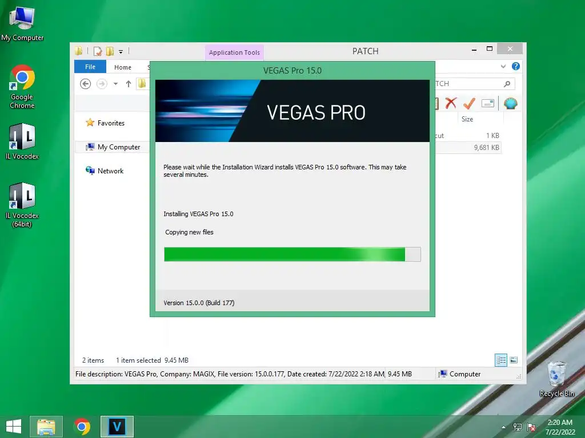Show hidden system tray icons

tap(504, 427)
